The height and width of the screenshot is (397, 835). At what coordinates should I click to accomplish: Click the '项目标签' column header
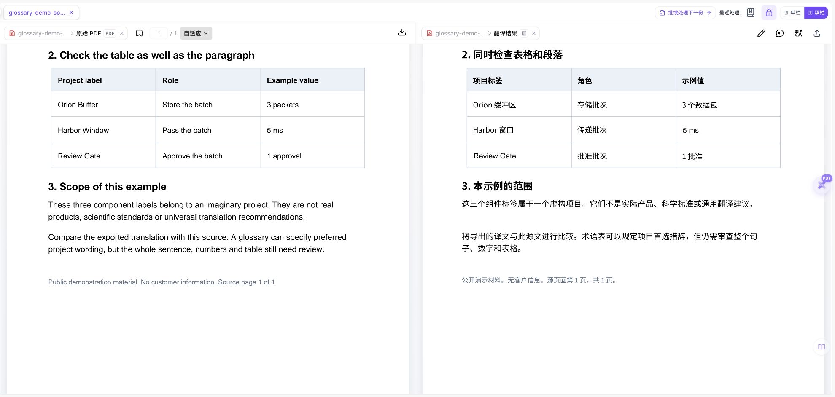(x=519, y=80)
